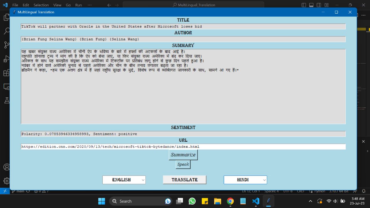This screenshot has width=370, height=208.
Task: Open VS Code Selection menu
Action: 41,5
